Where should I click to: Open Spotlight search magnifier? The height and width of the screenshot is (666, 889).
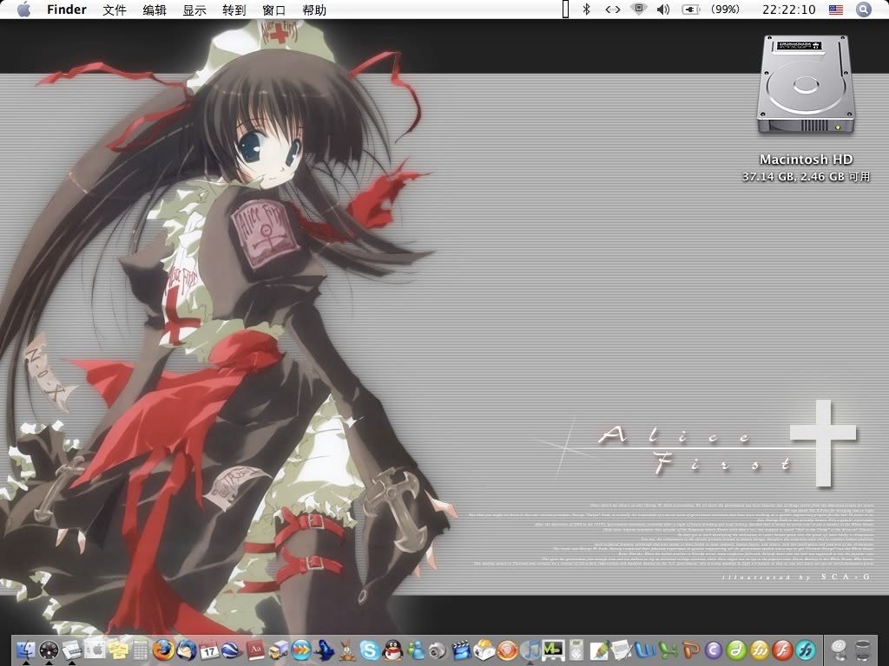coord(864,10)
